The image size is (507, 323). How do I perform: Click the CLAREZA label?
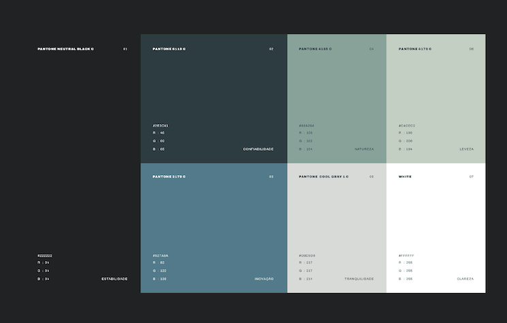465,279
